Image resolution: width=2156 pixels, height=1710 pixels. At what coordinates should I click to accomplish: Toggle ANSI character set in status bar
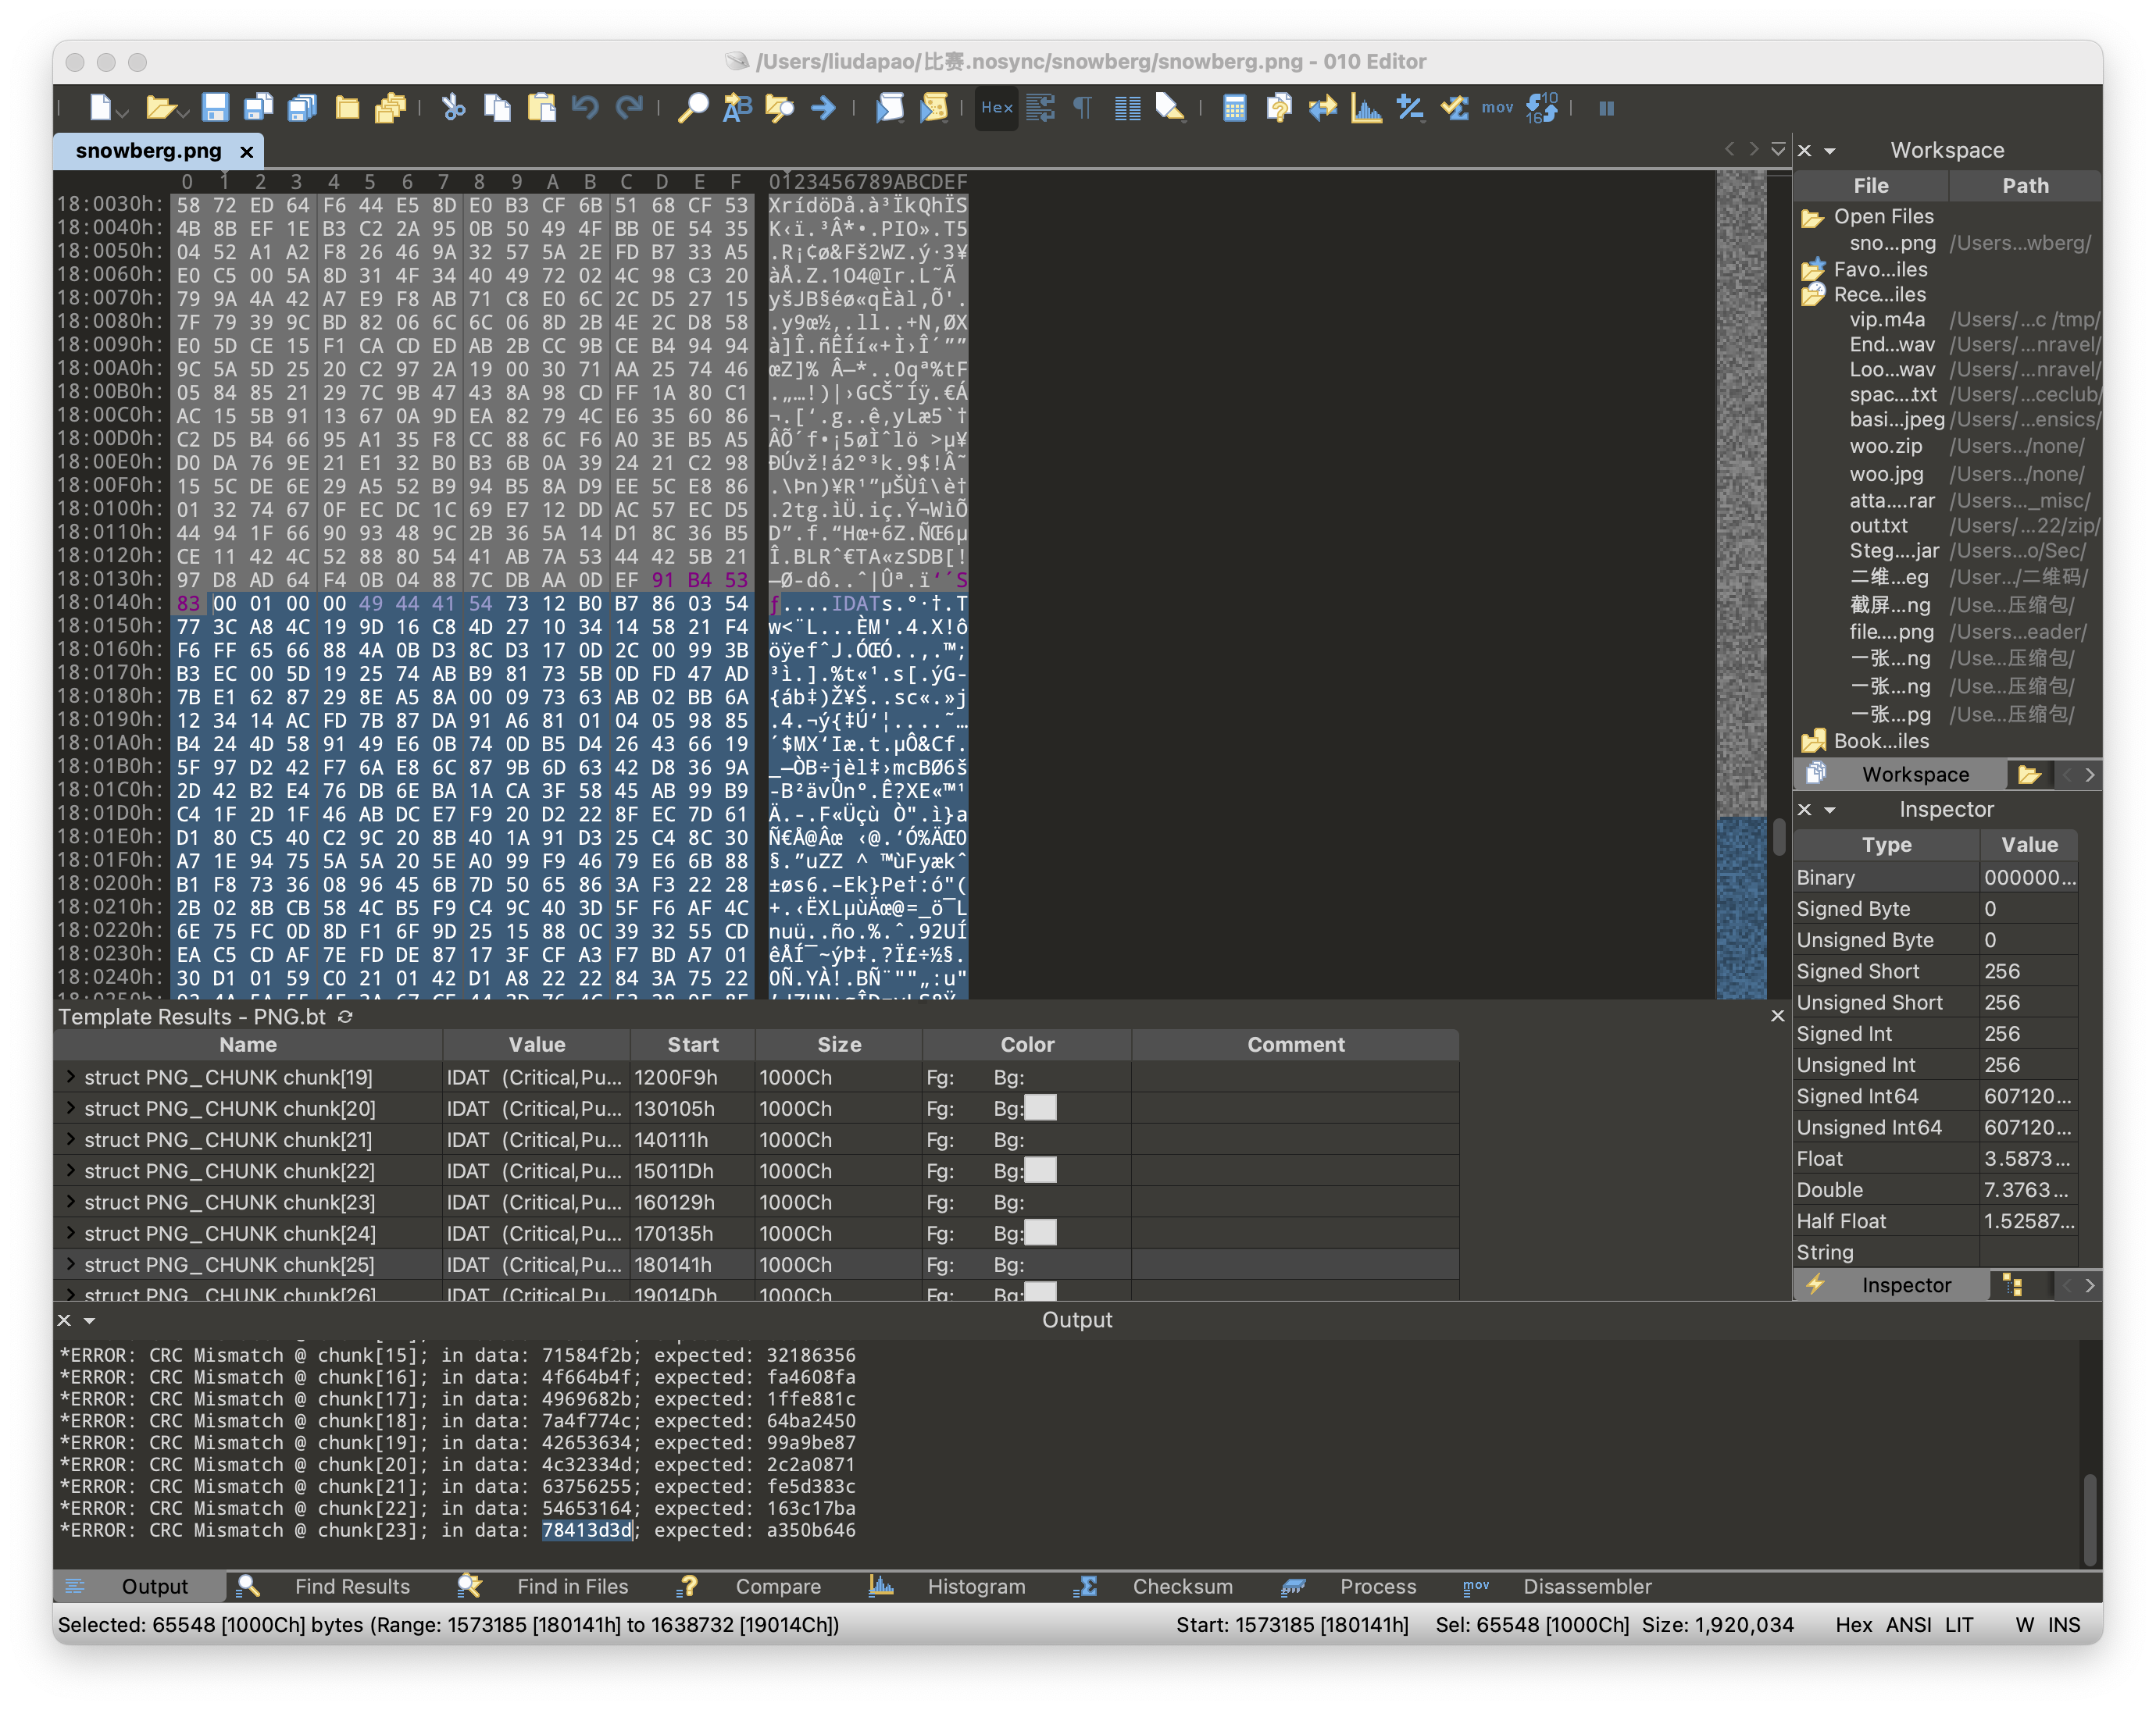(1908, 1624)
